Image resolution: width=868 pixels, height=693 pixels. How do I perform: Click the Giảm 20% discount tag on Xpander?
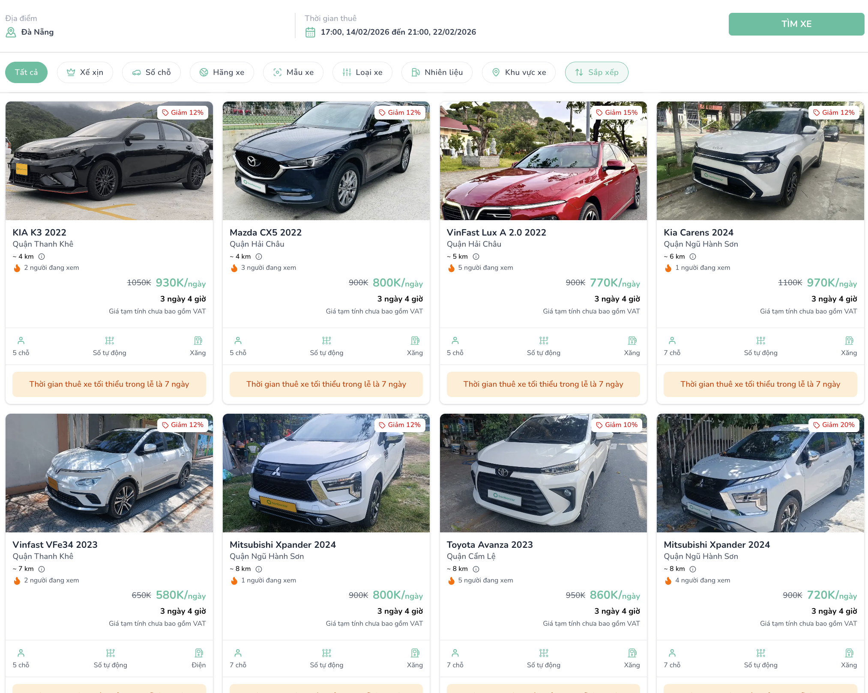pos(834,424)
